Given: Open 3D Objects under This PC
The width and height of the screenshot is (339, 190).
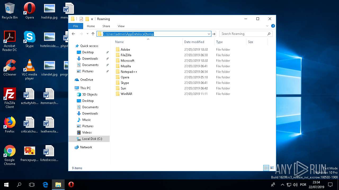Looking at the screenshot, I should [x=87, y=94].
